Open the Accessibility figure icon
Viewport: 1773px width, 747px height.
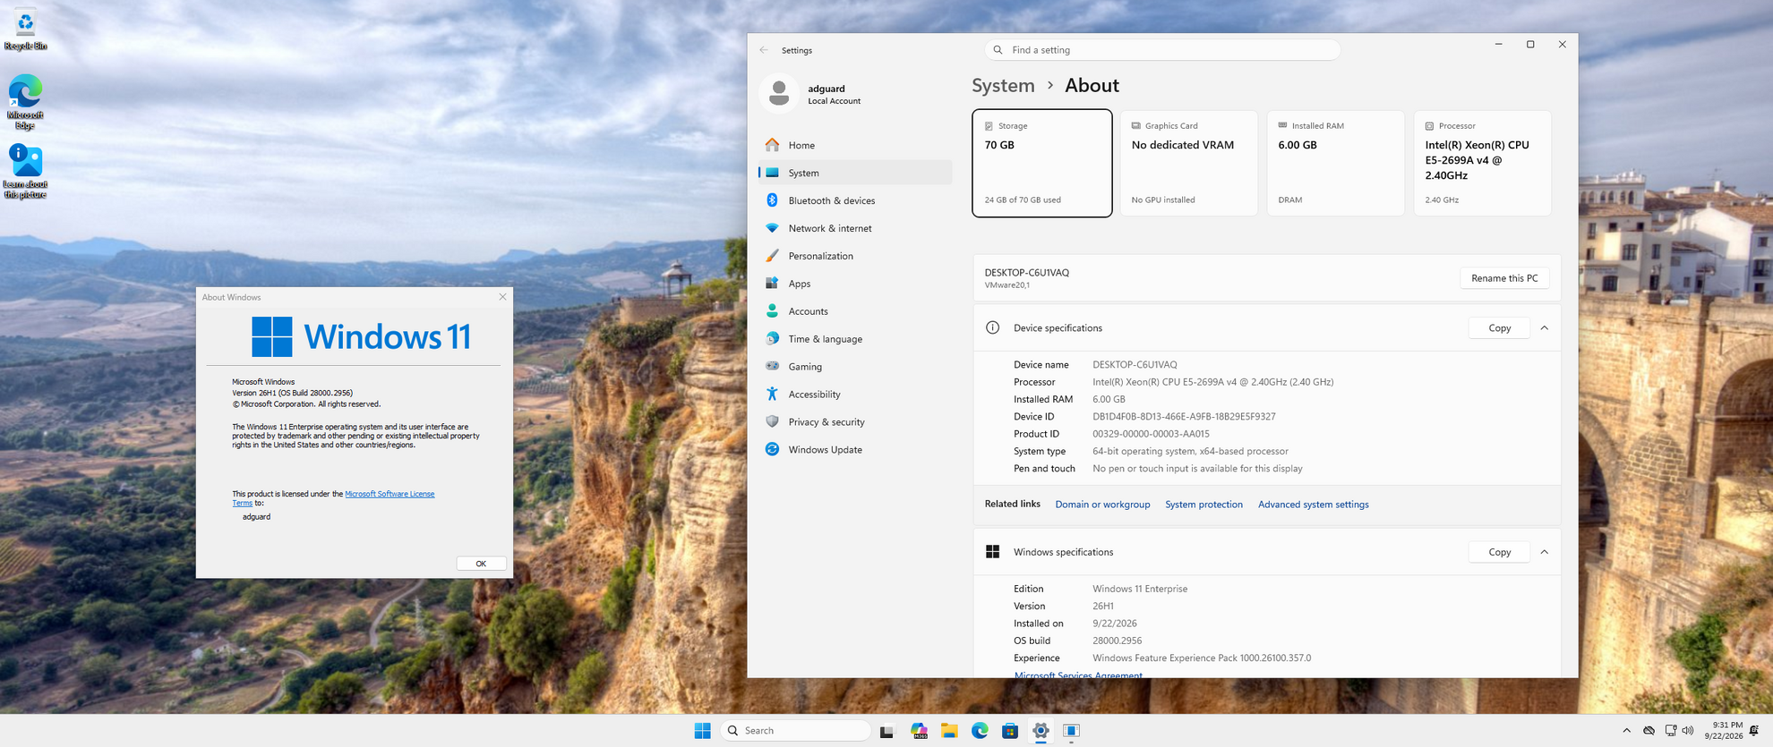coord(772,394)
